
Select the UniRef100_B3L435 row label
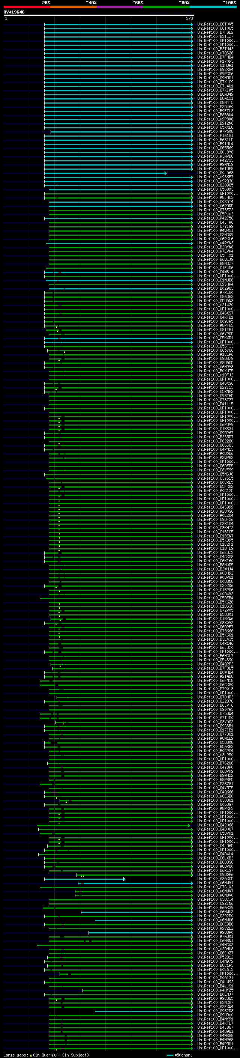click(x=215, y=639)
